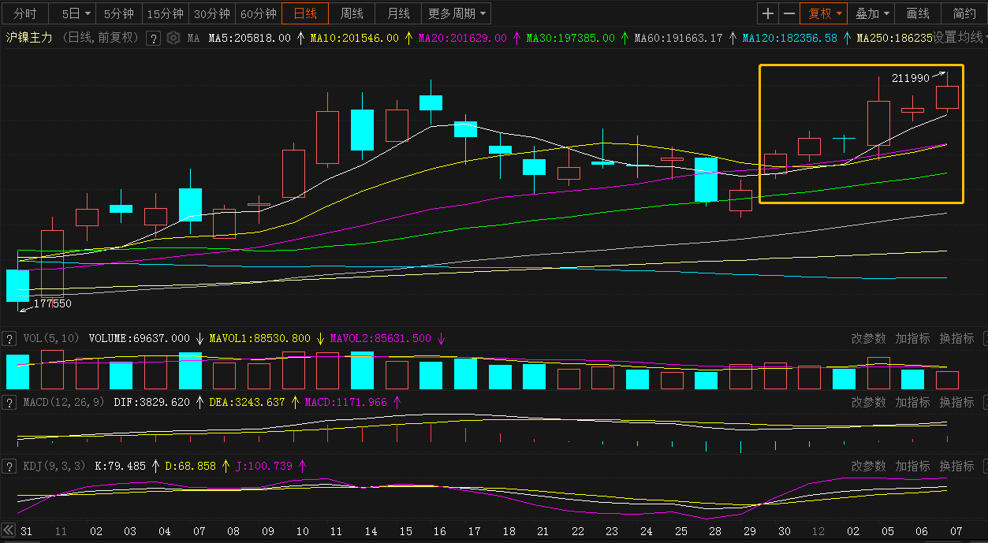This screenshot has width=988, height=543.
Task: Click the candlestick at the 211990 high
Action: [947, 97]
